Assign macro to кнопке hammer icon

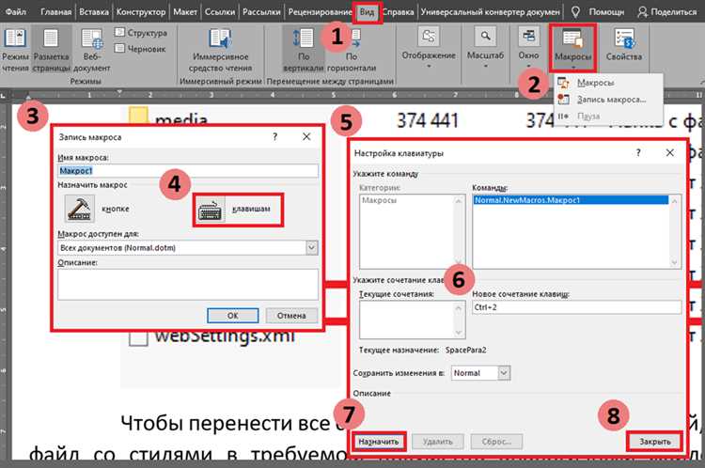(80, 209)
